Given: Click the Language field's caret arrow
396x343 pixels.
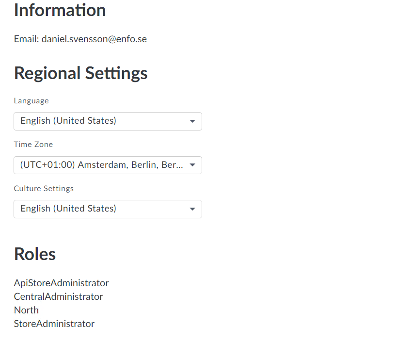Looking at the screenshot, I should [192, 121].
